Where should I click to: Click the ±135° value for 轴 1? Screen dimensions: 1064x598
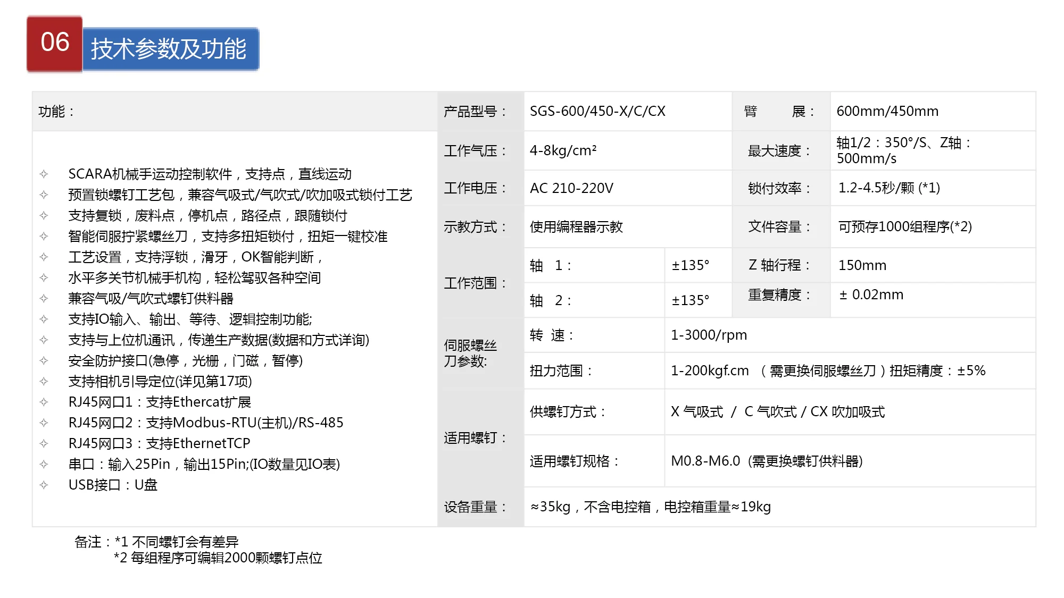tap(690, 265)
